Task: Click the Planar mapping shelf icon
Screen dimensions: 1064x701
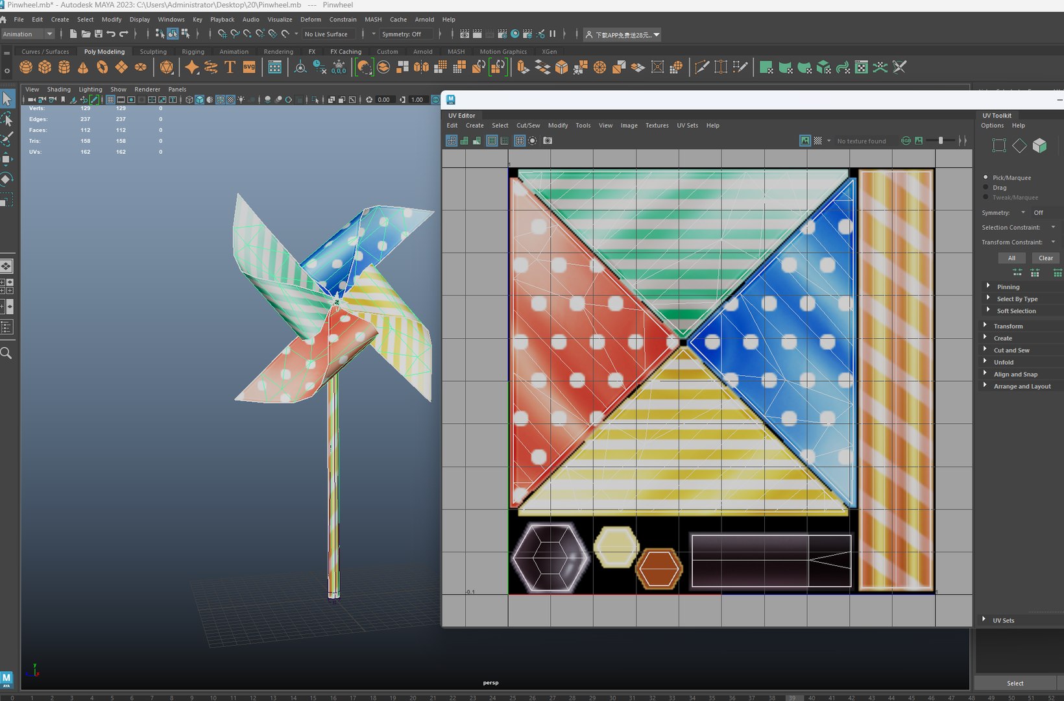Action: [x=766, y=67]
